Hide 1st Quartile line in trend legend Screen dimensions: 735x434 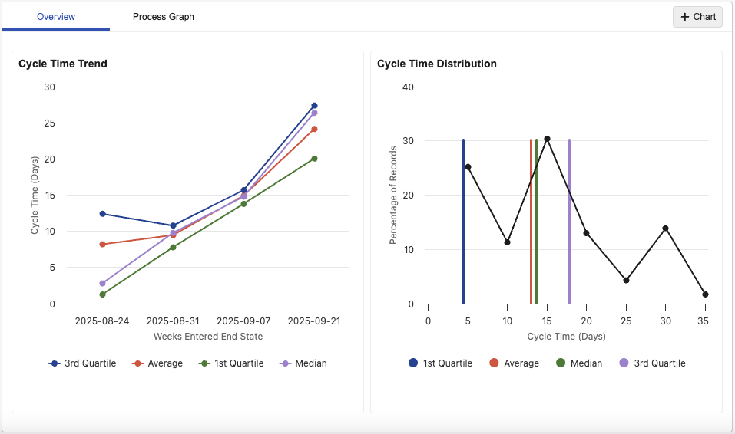tap(233, 363)
